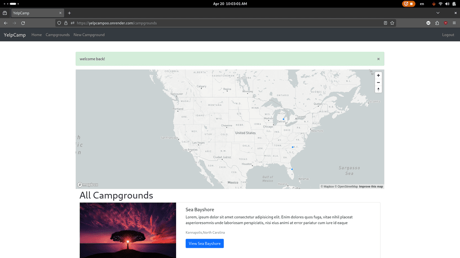Open the power system menu icon
The height and width of the screenshot is (258, 460).
pyautogui.click(x=454, y=4)
